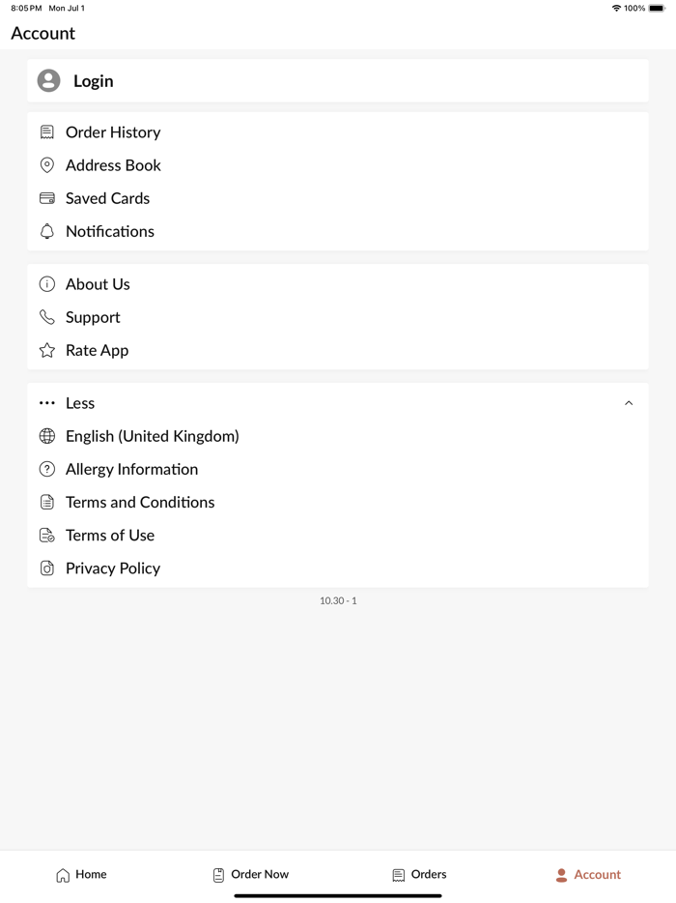Go to the Orders tab
The image size is (676, 903).
click(419, 875)
